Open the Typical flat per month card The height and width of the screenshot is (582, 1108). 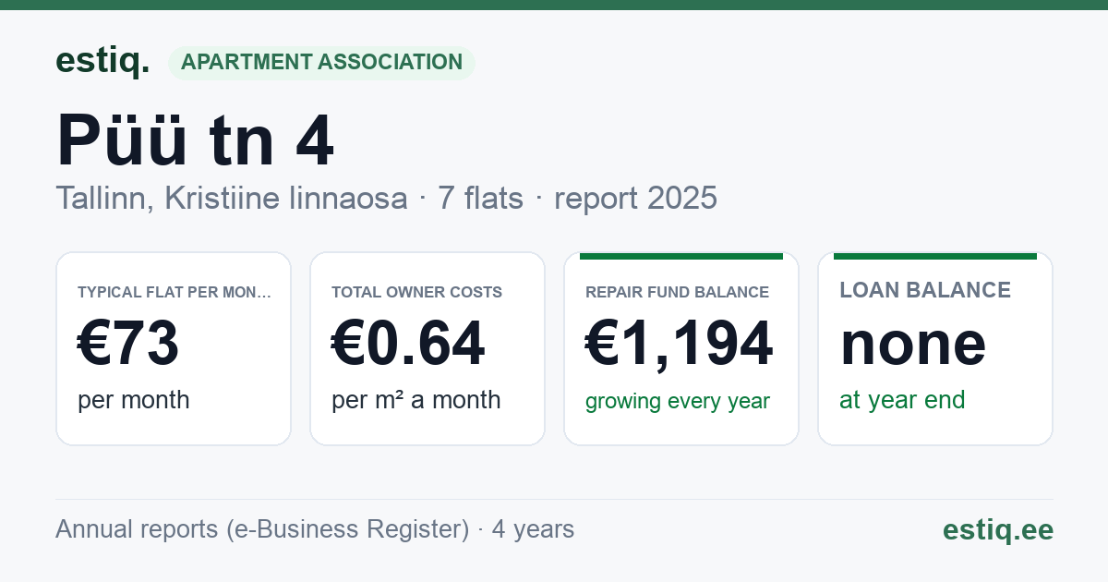pos(174,348)
